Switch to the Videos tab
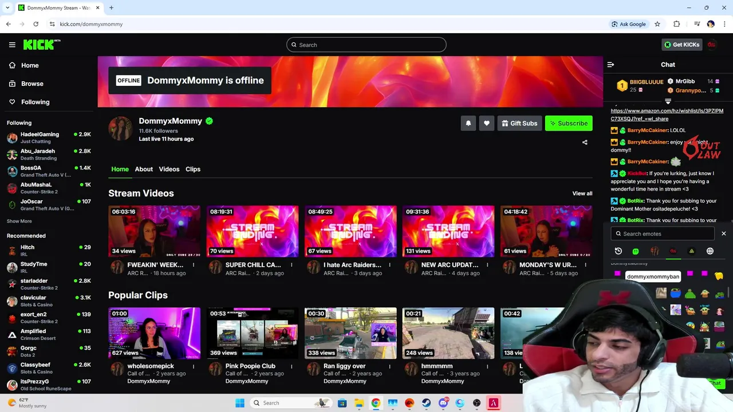 (x=169, y=169)
